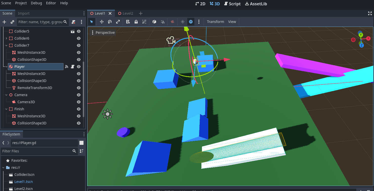Open the Scene dock options menu beside the Import tab
374x191 pixels.
(84, 13)
